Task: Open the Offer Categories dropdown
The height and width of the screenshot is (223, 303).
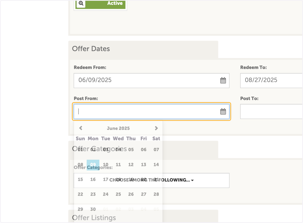Action: 151,180
